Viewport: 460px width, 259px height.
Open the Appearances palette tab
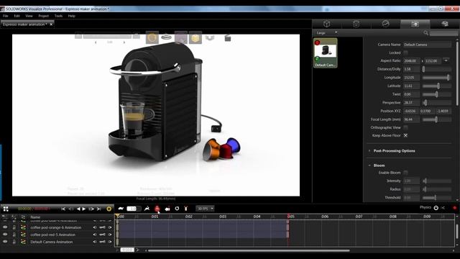coord(356,24)
